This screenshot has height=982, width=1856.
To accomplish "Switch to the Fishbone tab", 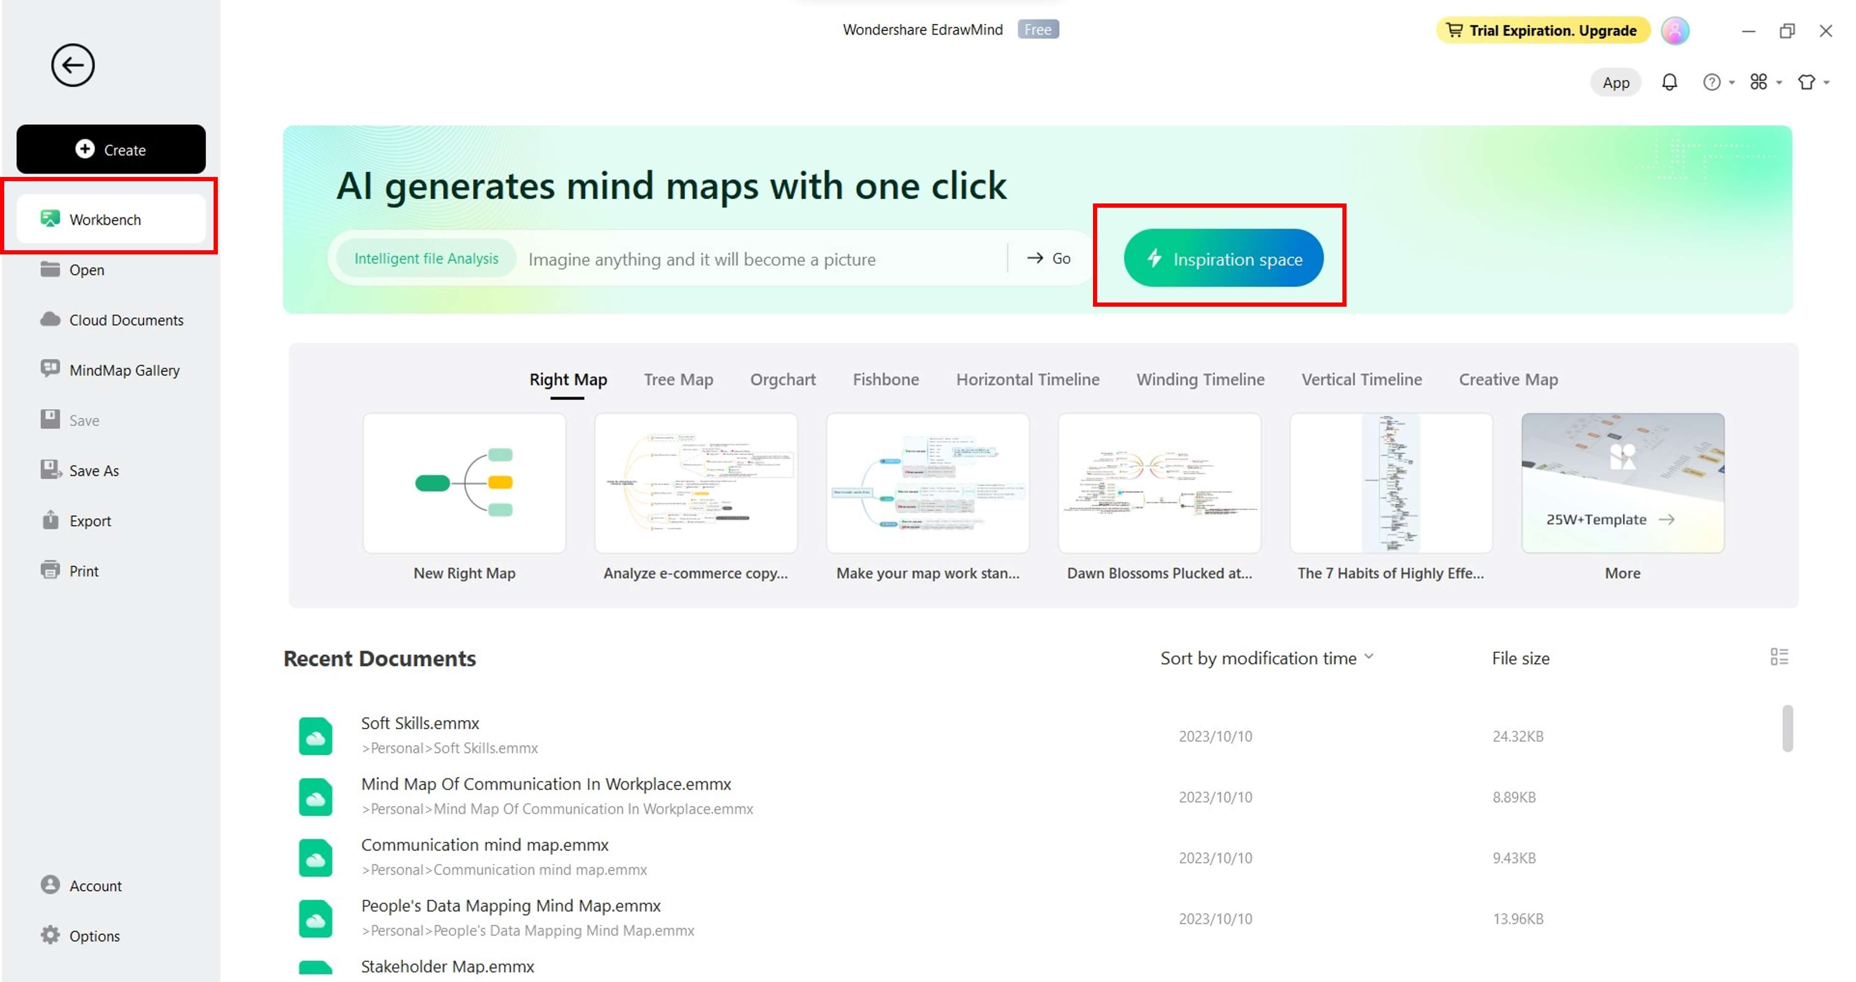I will [x=886, y=379].
